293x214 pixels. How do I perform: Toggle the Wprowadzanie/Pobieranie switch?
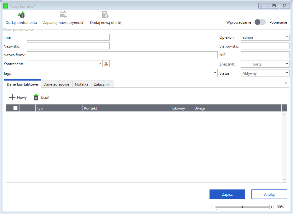point(260,22)
